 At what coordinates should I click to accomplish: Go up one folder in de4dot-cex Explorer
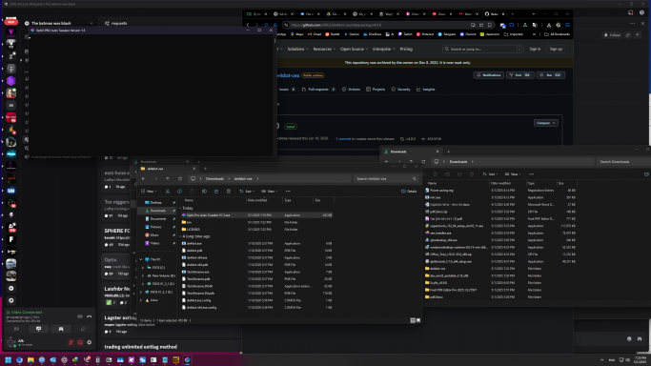[168, 179]
